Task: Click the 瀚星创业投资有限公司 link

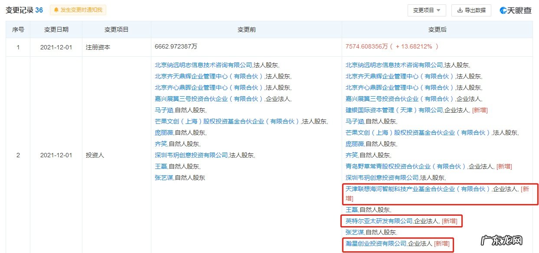Action: (x=376, y=244)
